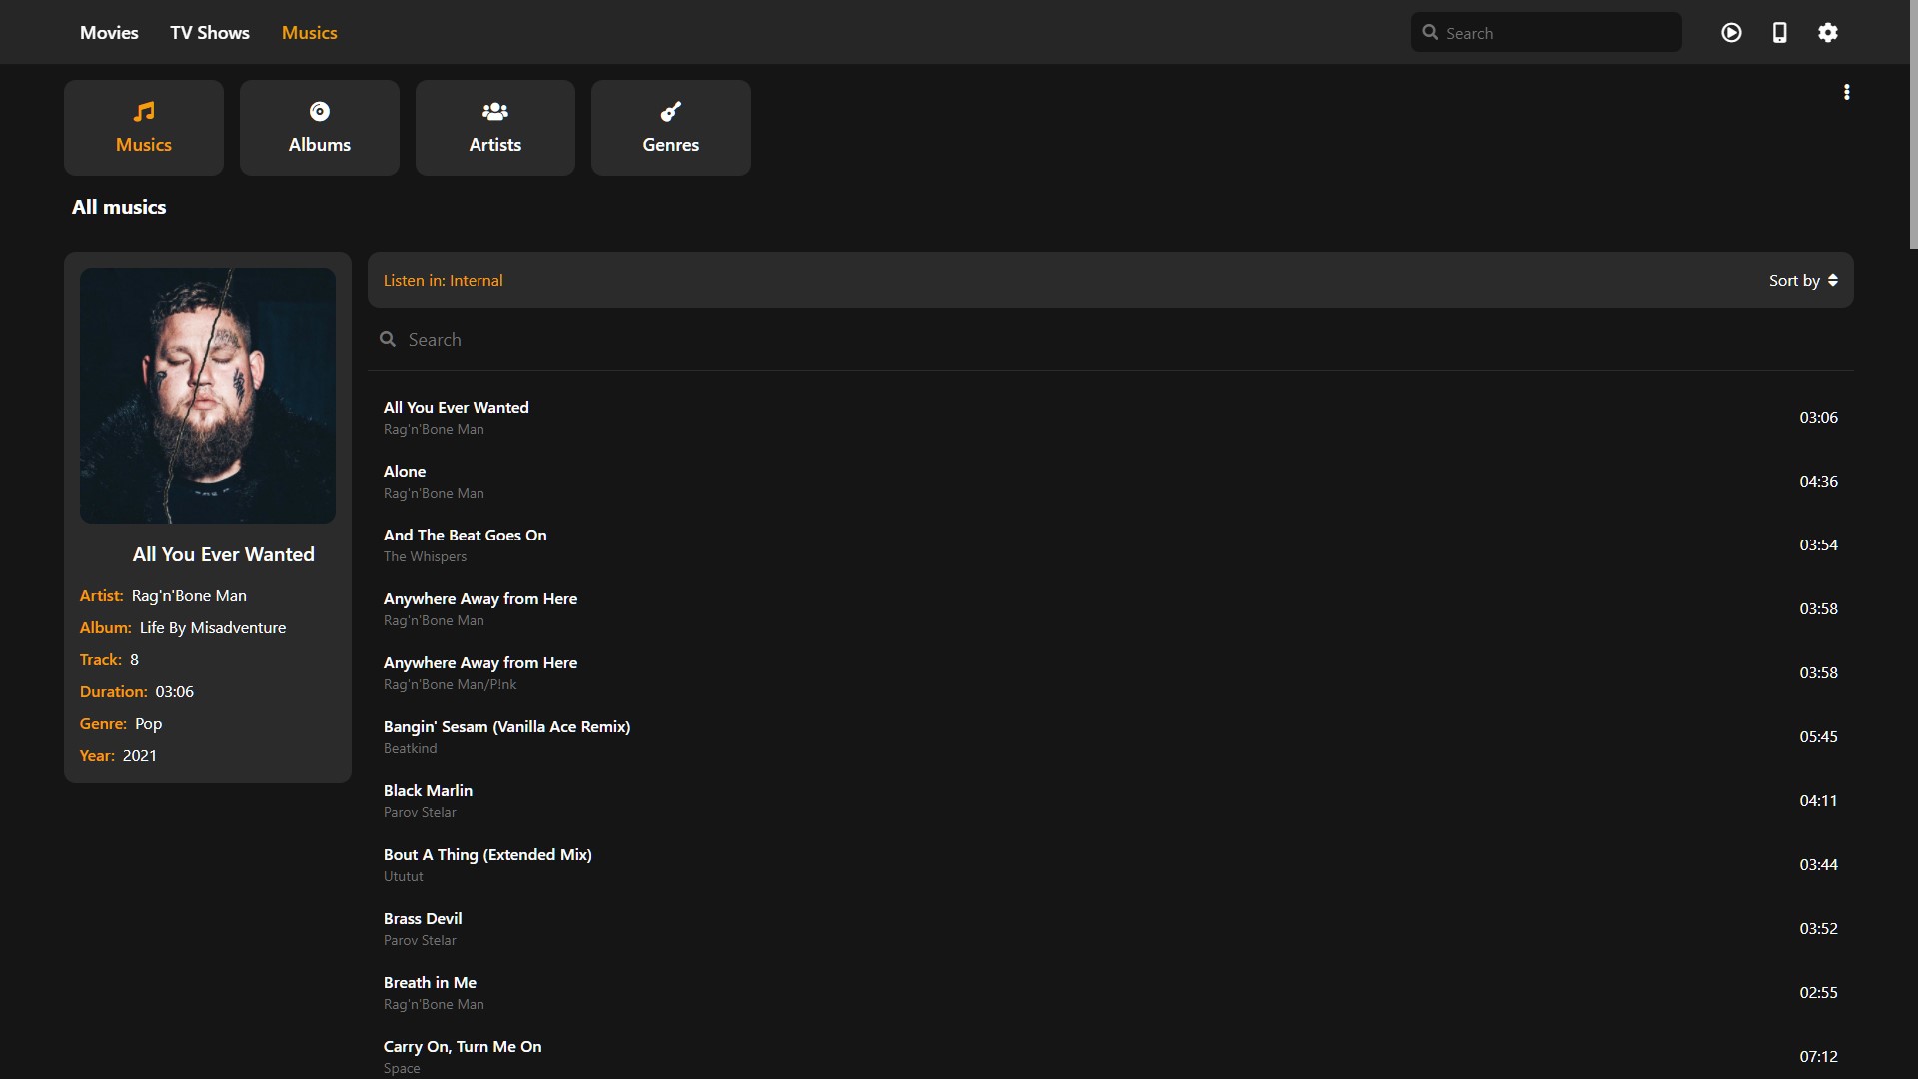This screenshot has height=1079, width=1918.
Task: Select Bangin' Sesam (Vanilla Ace Remix) track
Action: (x=506, y=727)
